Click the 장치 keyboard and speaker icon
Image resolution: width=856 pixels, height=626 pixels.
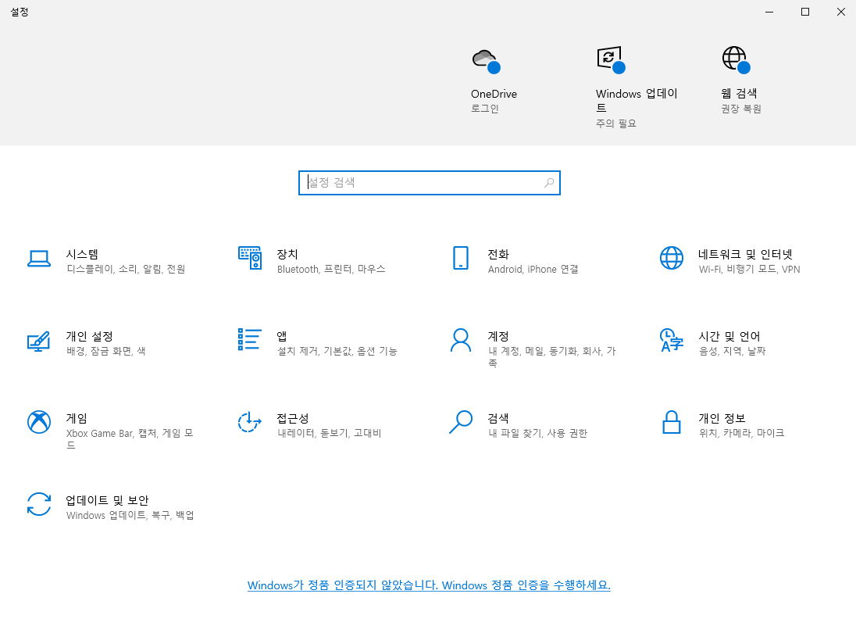249,258
